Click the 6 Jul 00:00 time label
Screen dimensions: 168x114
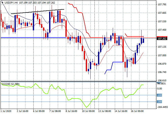click(39, 111)
